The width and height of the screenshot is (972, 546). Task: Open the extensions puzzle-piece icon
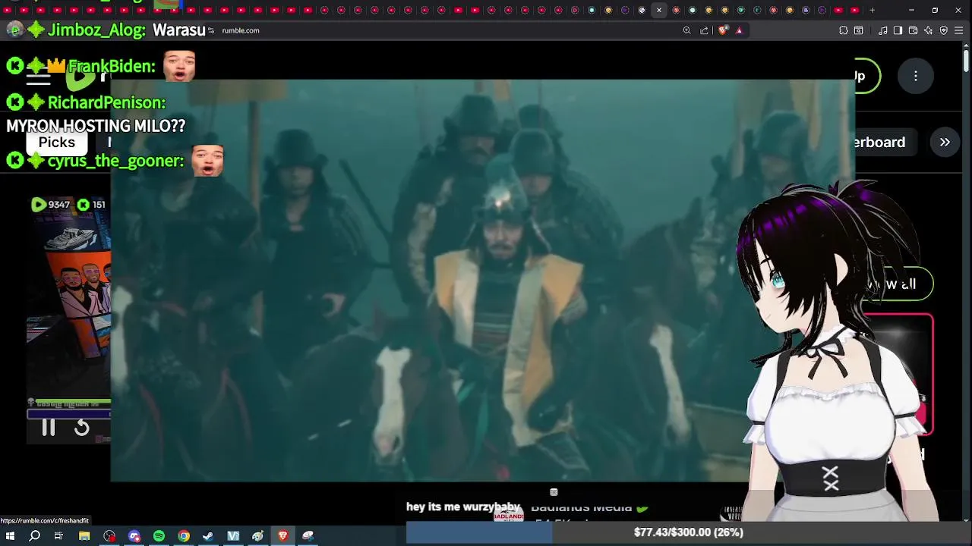pyautogui.click(x=844, y=30)
